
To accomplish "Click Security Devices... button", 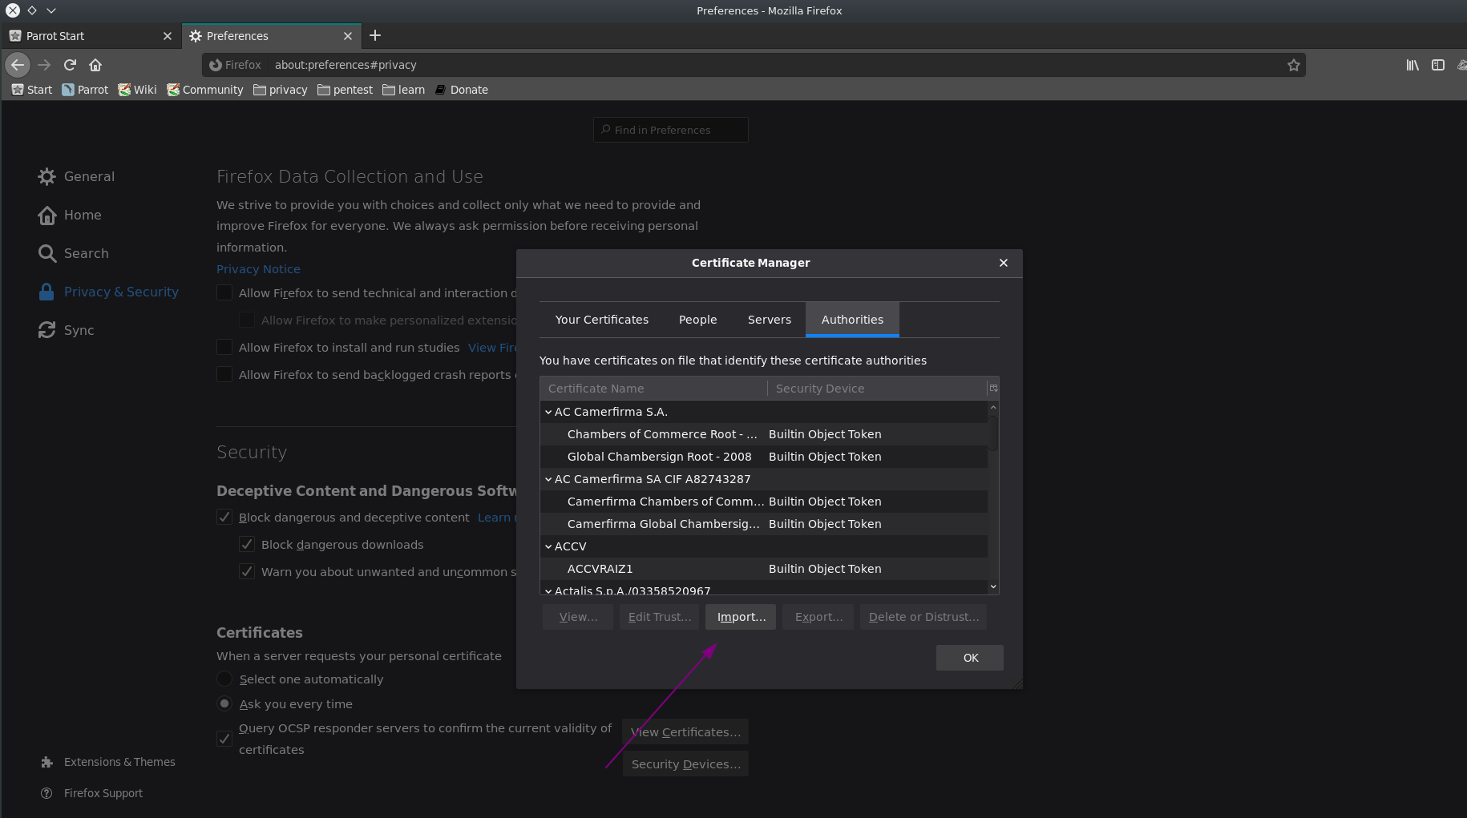I will coord(685,764).
